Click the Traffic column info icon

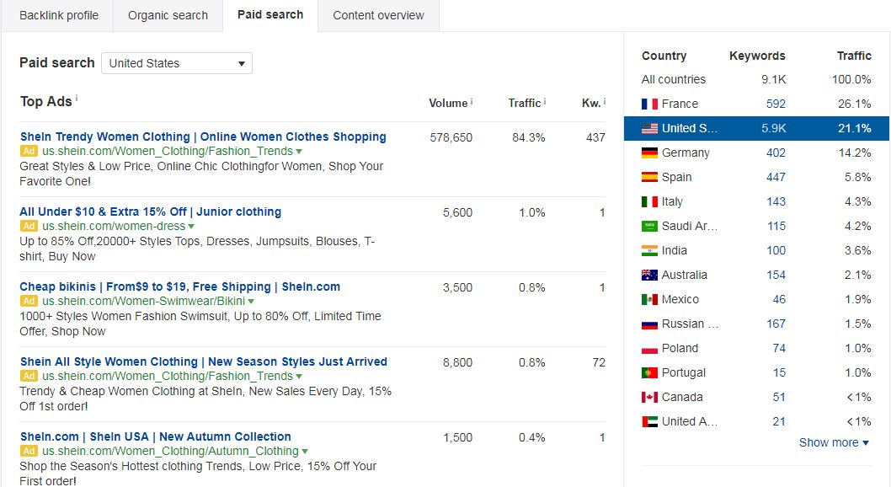[x=544, y=102]
